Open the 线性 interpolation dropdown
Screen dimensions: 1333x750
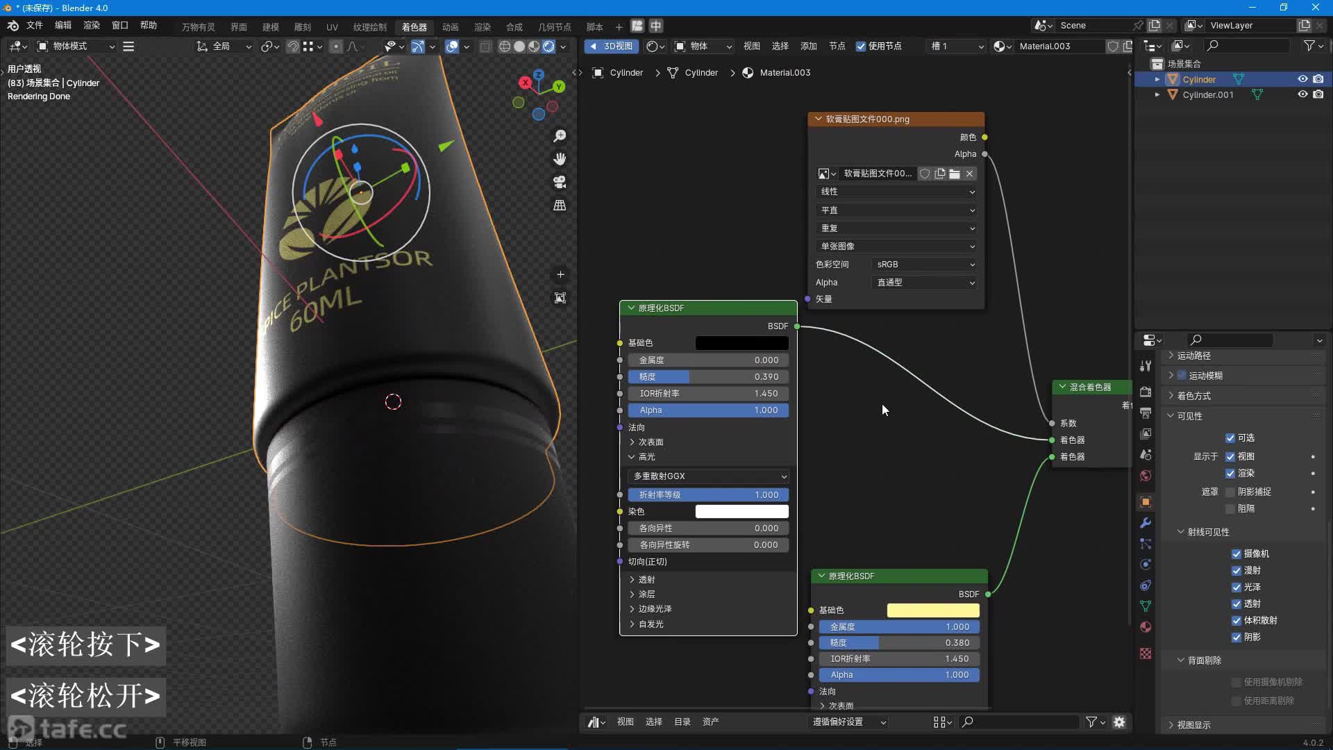(896, 192)
